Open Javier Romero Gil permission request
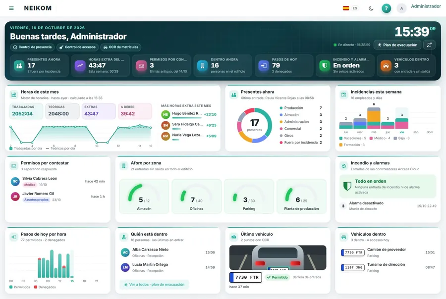The height and width of the screenshot is (299, 446). coord(58,197)
